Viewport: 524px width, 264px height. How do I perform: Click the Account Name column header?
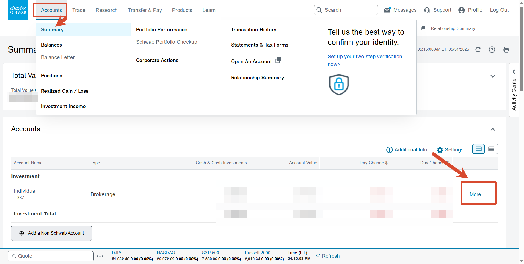tap(28, 163)
